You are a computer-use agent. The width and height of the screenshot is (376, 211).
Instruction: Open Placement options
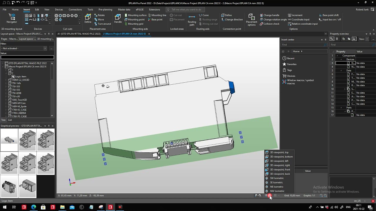pyautogui.click(x=251, y=20)
